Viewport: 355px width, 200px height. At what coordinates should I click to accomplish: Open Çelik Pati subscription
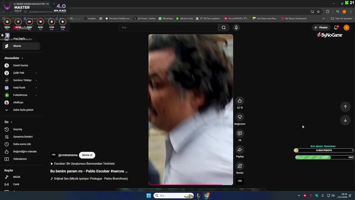point(21,73)
